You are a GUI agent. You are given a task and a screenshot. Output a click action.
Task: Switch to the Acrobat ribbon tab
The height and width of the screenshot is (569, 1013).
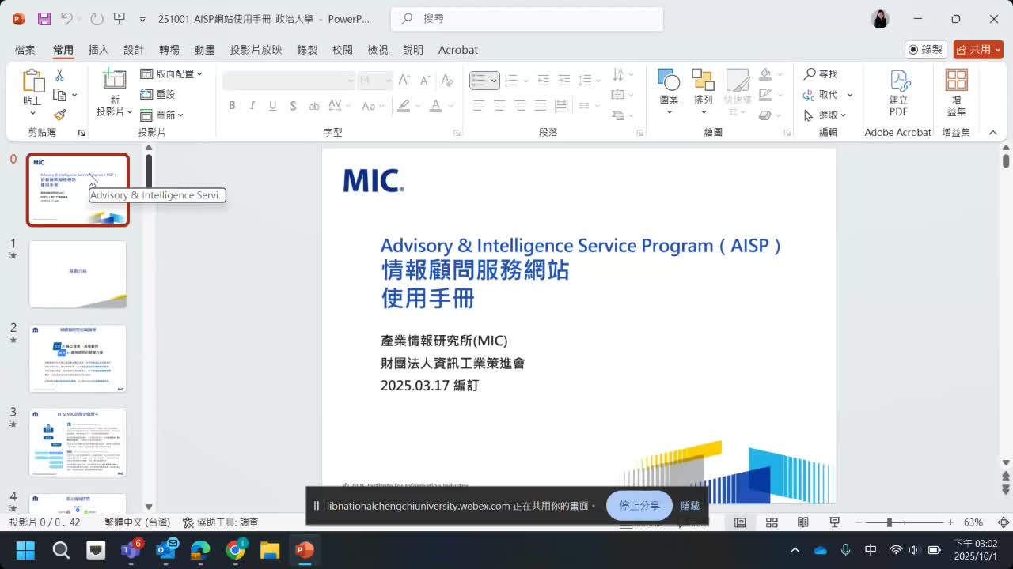457,50
